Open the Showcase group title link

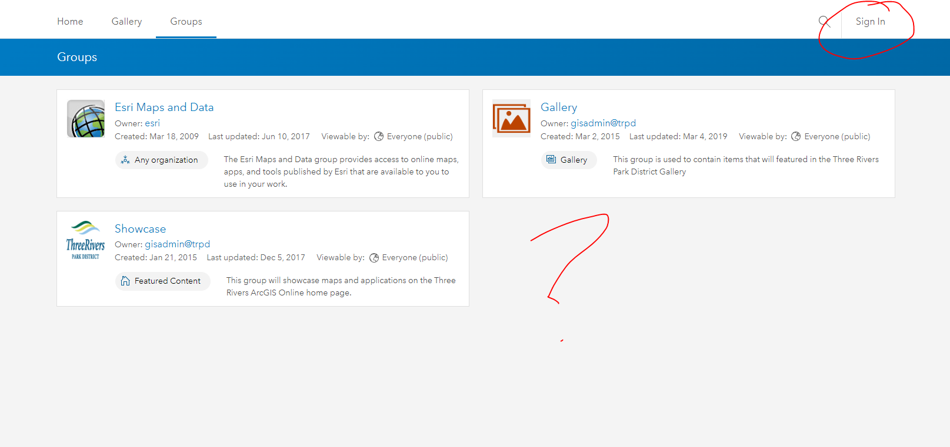point(141,228)
